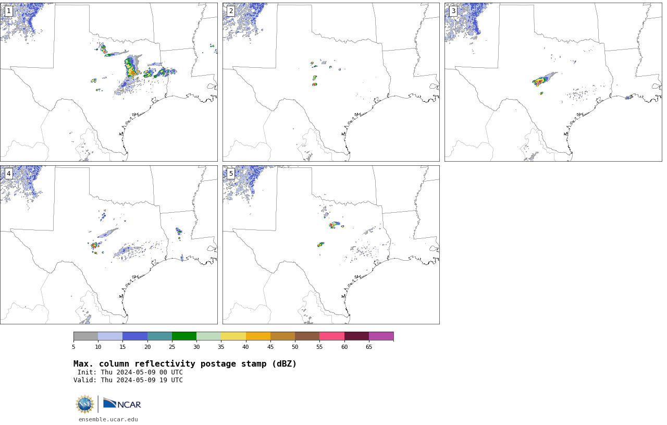Click the number 2 panel label
This screenshot has width=667, height=425.
(x=231, y=11)
